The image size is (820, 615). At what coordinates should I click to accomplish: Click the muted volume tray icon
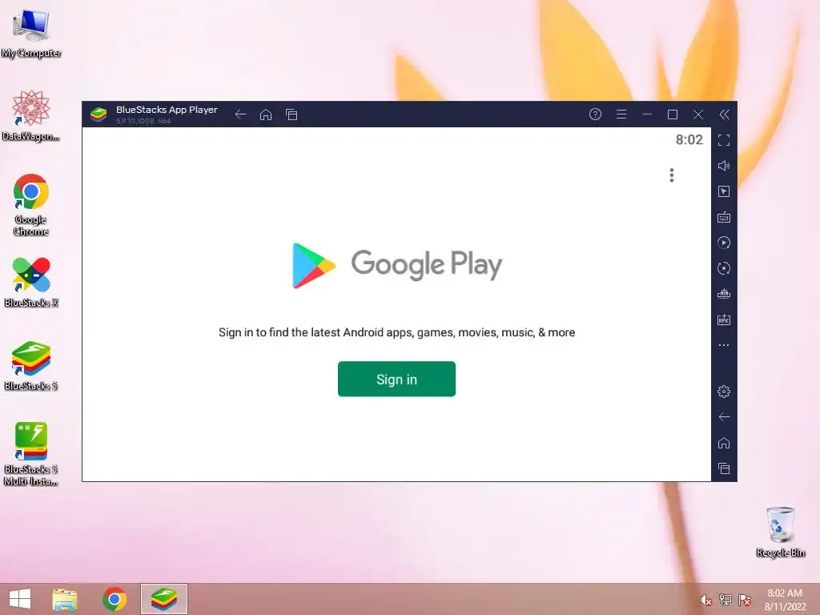click(706, 600)
